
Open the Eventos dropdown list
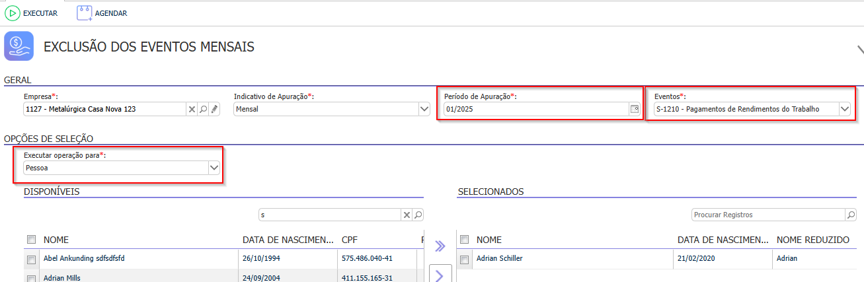[x=844, y=109]
